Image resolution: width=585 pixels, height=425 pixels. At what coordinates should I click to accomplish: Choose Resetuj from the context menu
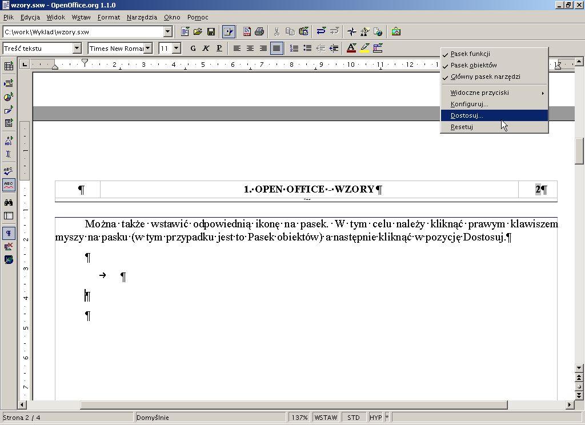click(494, 127)
